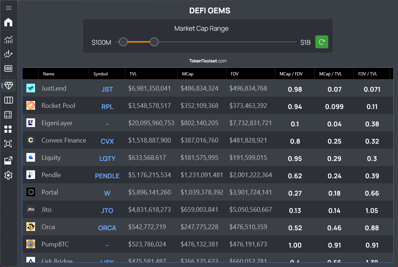Click the Convex Finance logo icon
This screenshot has width=398, height=267.
31,140
